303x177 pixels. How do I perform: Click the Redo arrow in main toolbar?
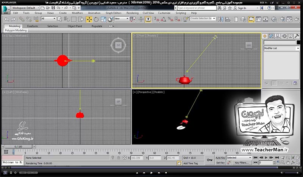pyautogui.click(x=13, y=19)
